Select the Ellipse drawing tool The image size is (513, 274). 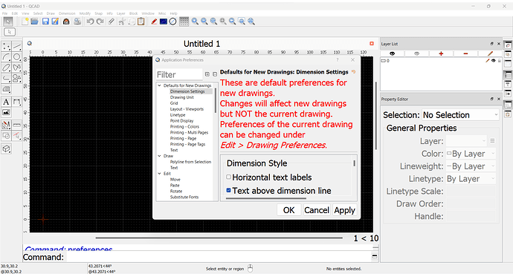pyautogui.click(x=7, y=68)
